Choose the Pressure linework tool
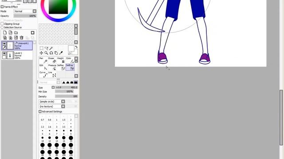The image size is (284, 159). pyautogui.click(x=52, y=67)
